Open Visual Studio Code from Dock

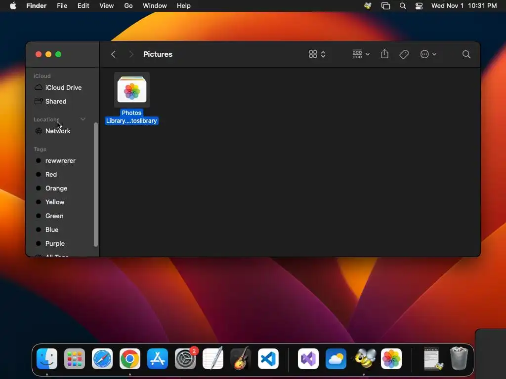point(268,359)
